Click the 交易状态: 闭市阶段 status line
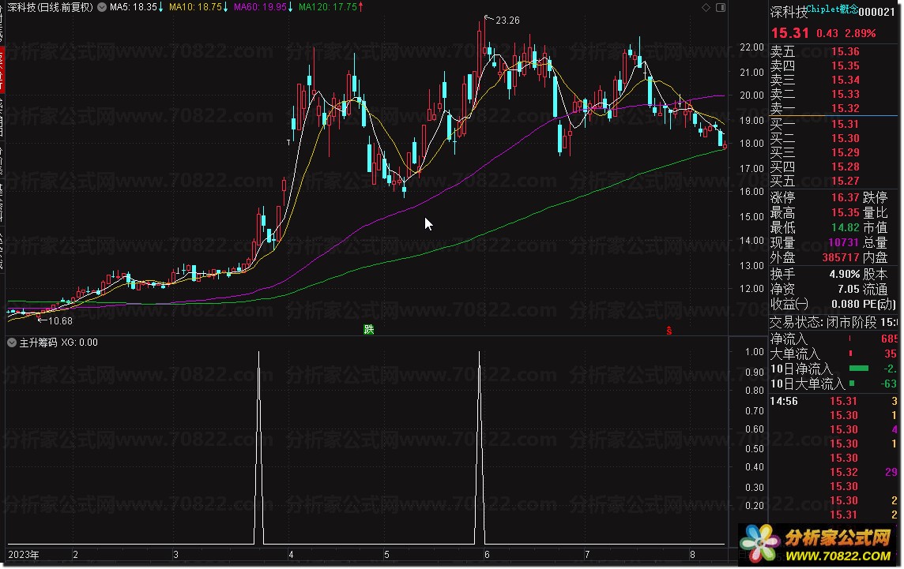Image resolution: width=904 pixels, height=569 pixels. pyautogui.click(x=834, y=322)
